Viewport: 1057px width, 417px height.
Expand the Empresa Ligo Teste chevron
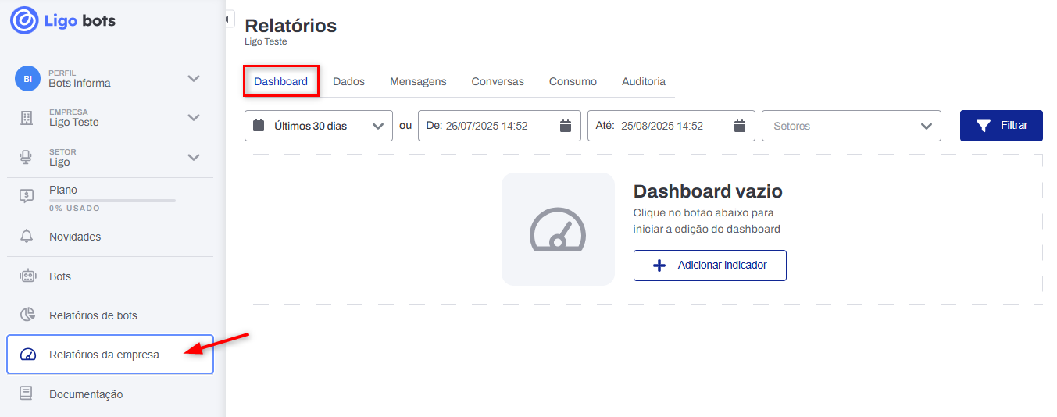[194, 118]
